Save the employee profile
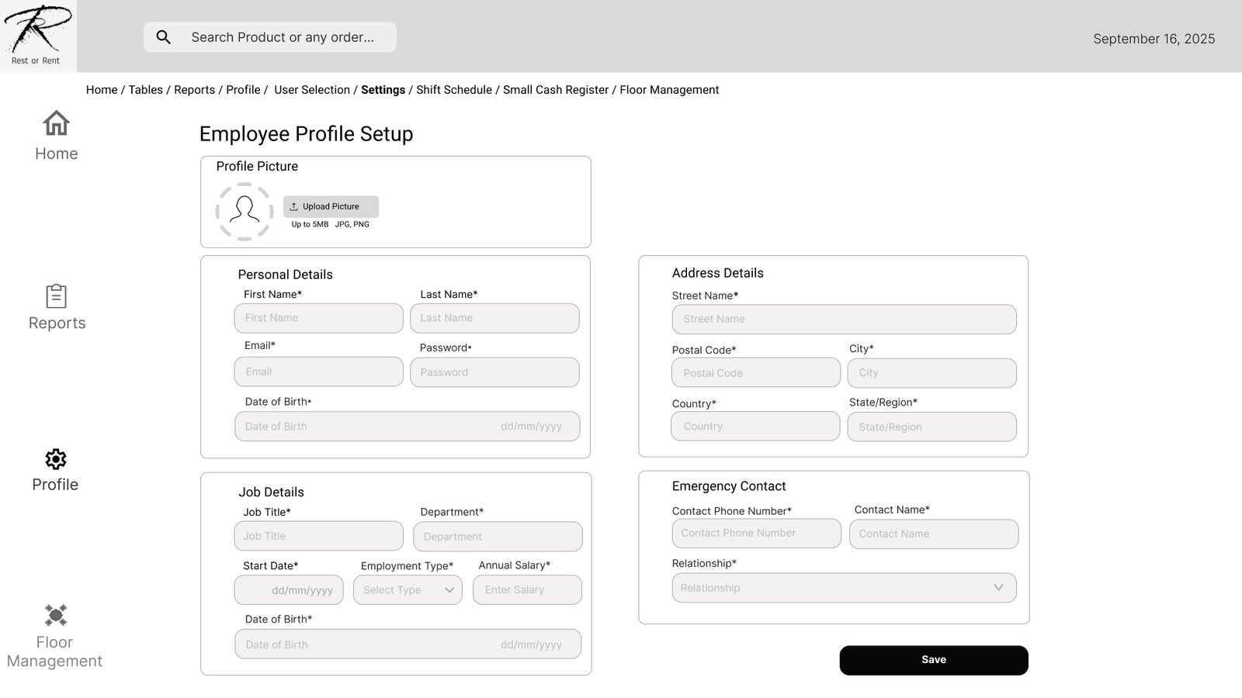This screenshot has width=1242, height=698. click(x=934, y=660)
